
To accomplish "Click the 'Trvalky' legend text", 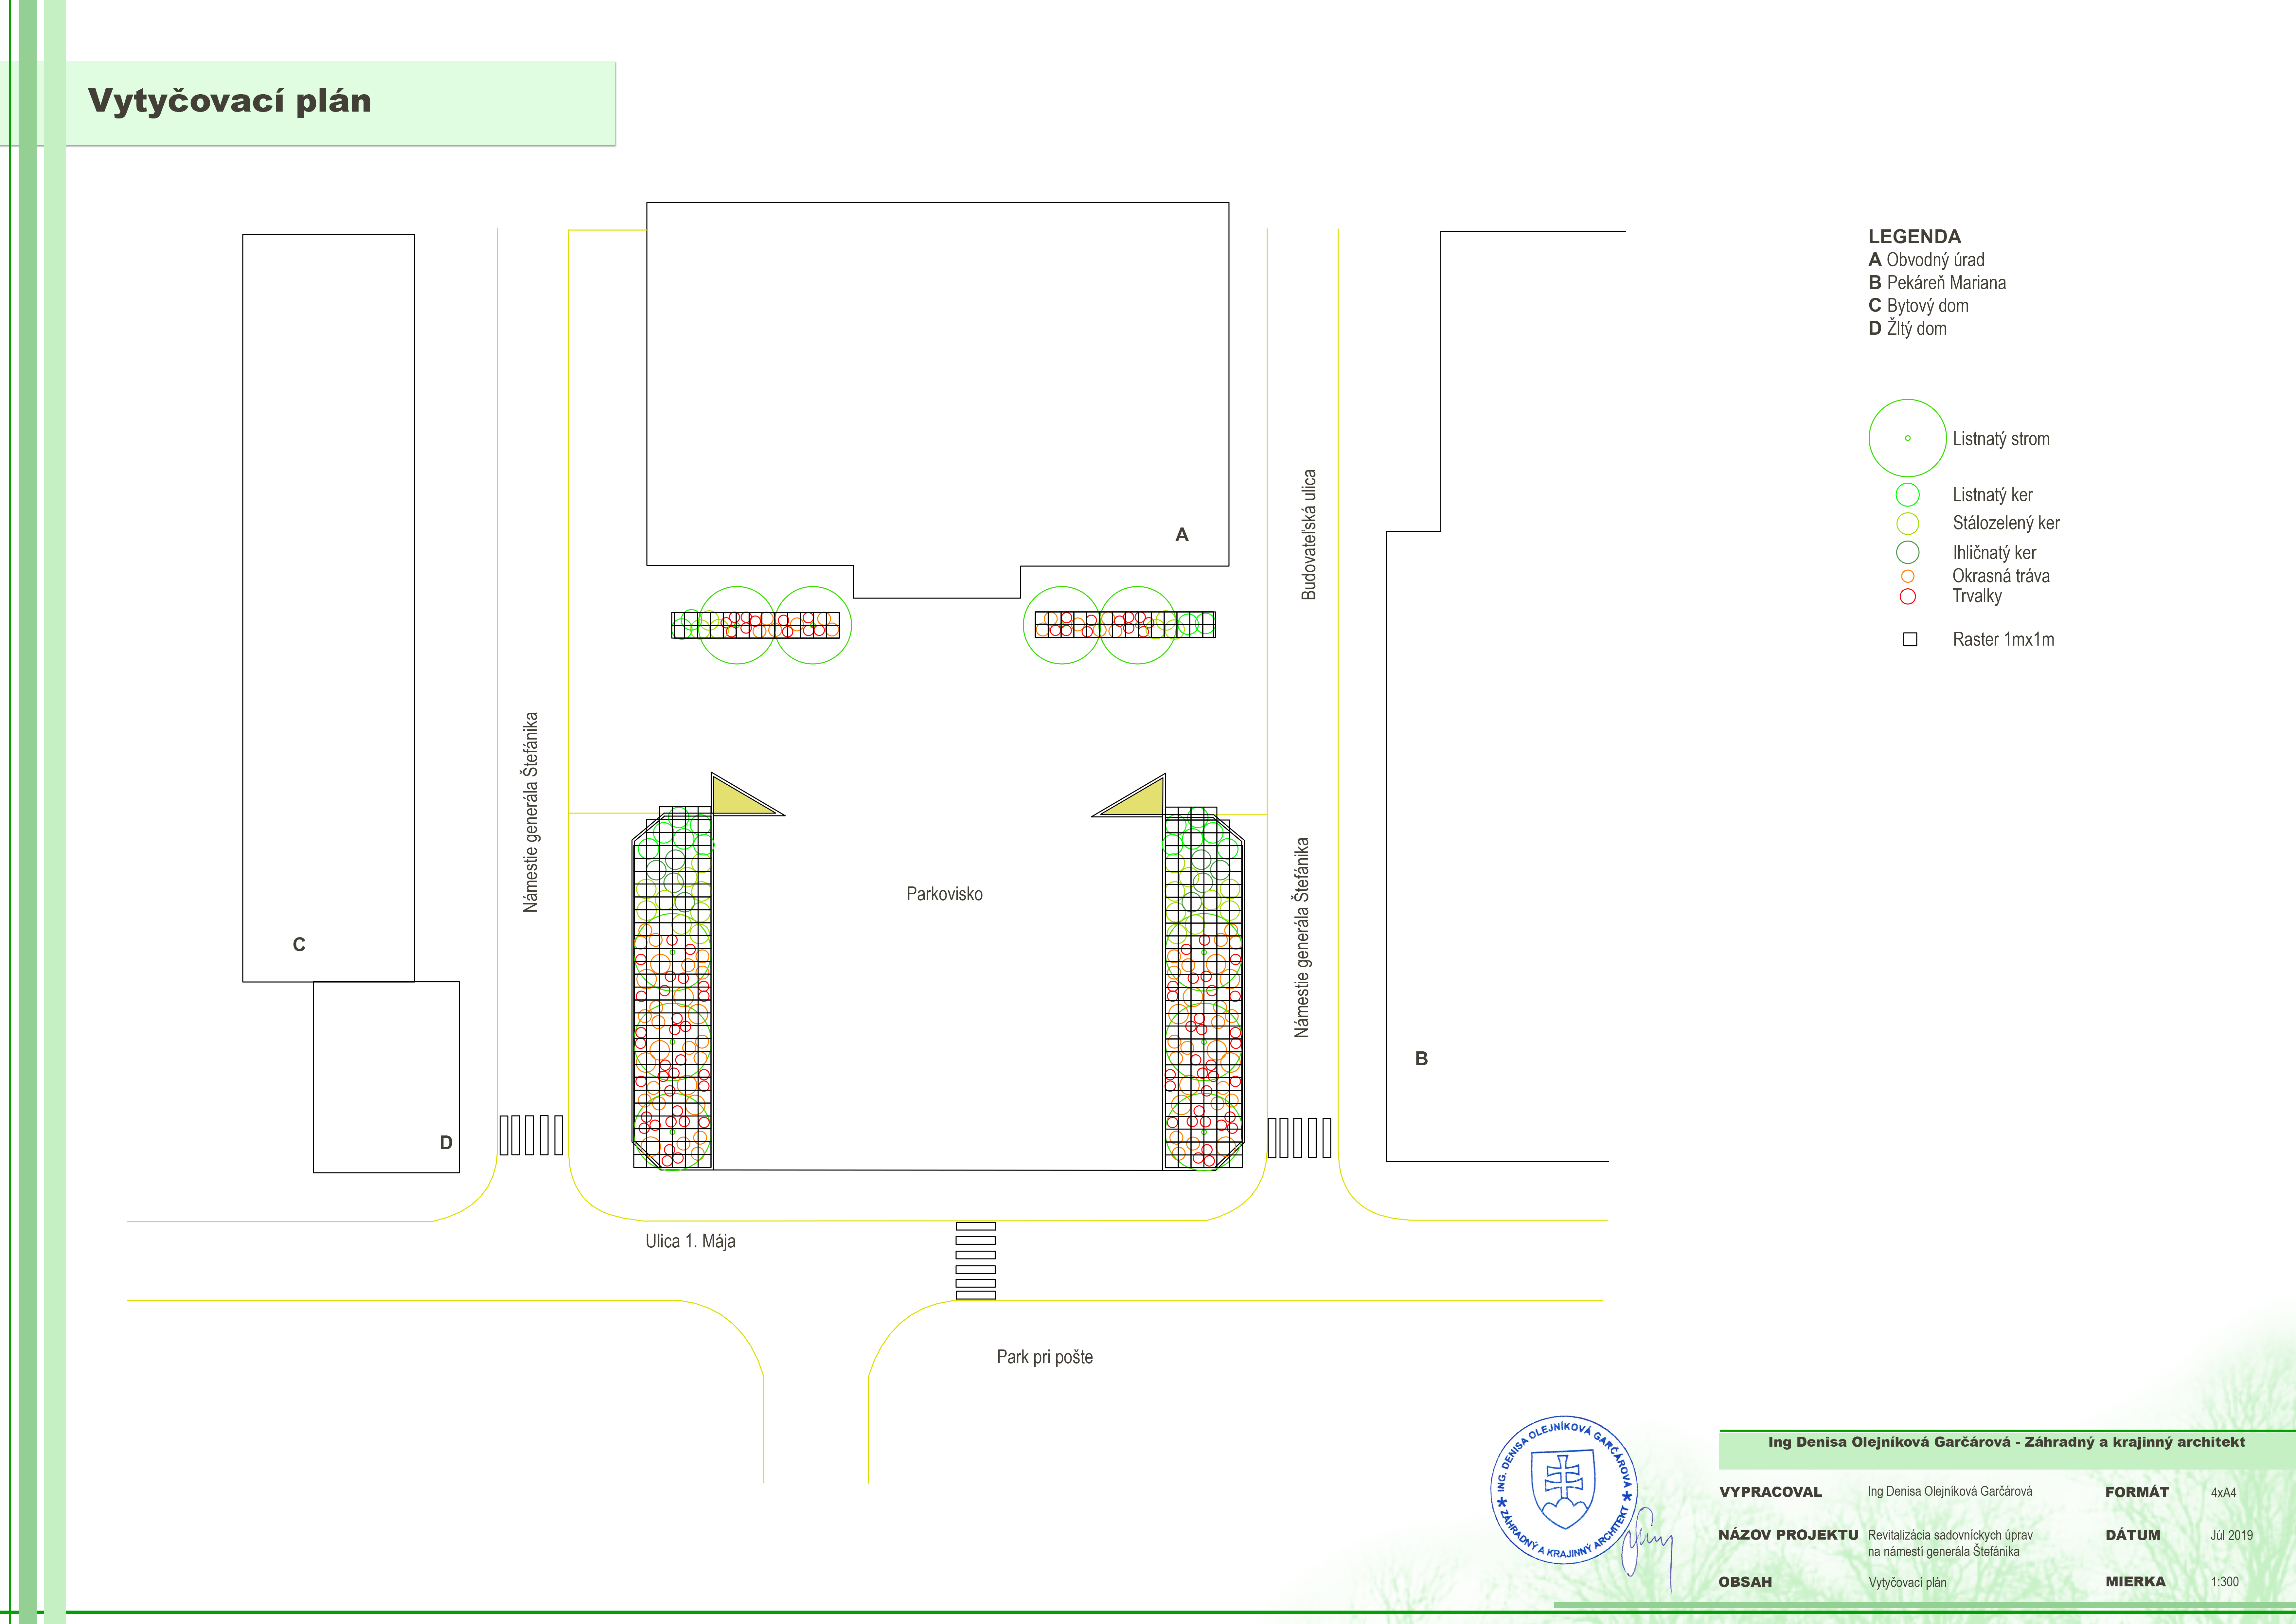I will coord(1977,596).
